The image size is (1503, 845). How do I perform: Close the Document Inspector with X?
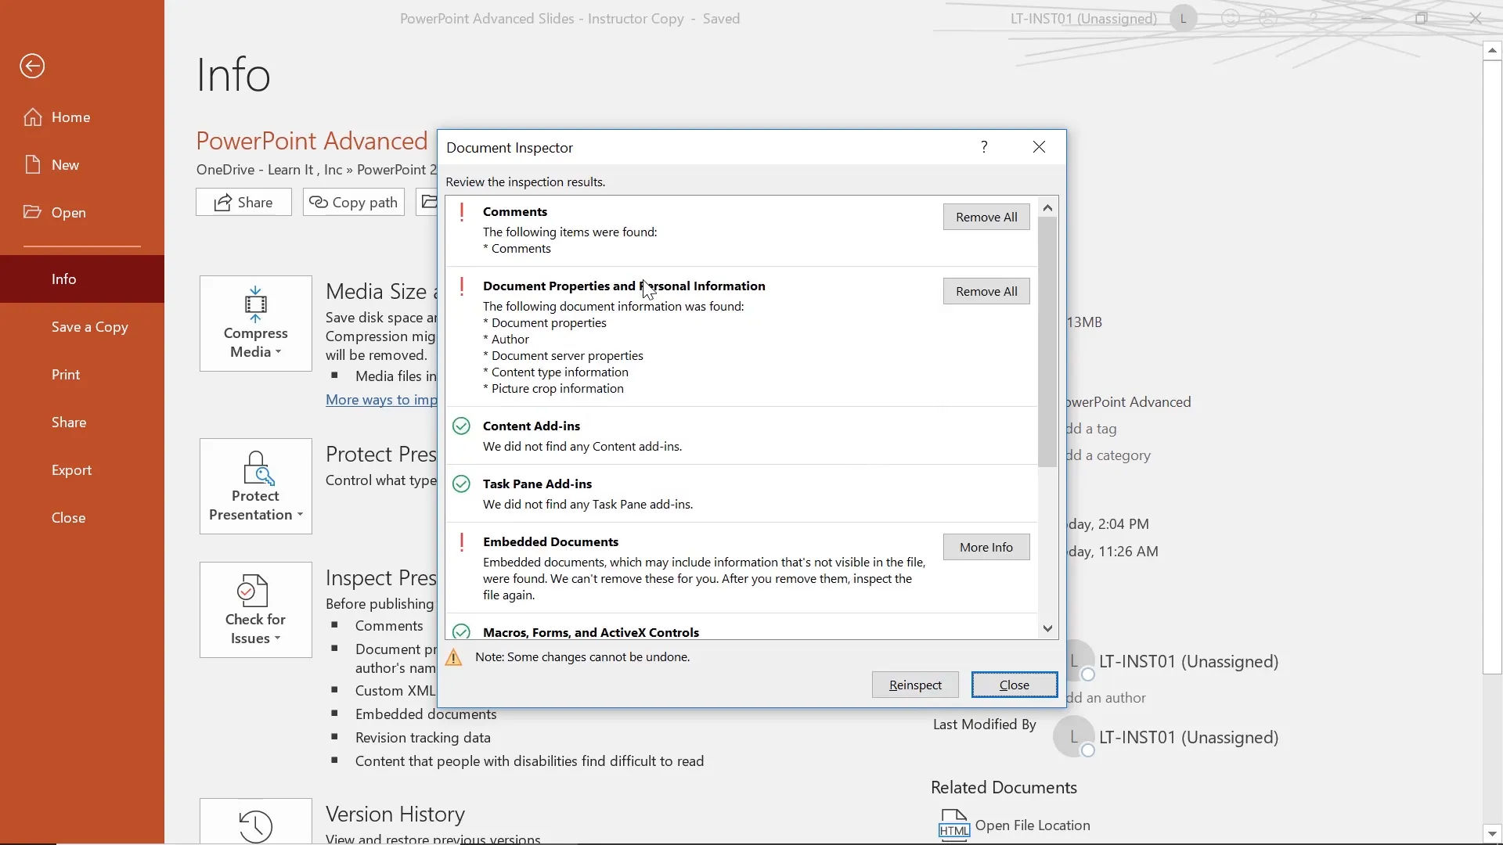tap(1039, 147)
